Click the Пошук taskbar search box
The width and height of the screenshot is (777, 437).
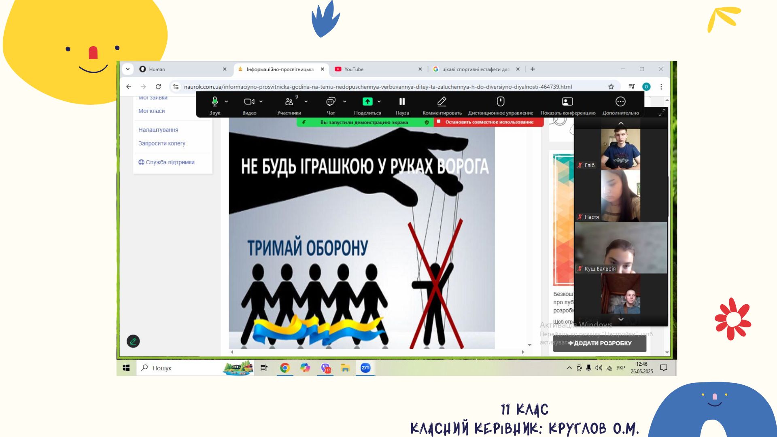point(195,368)
